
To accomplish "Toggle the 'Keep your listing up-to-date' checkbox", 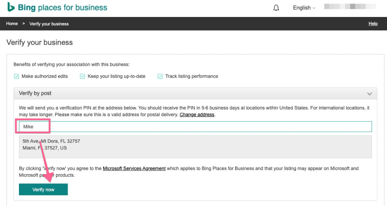I will click(82, 76).
